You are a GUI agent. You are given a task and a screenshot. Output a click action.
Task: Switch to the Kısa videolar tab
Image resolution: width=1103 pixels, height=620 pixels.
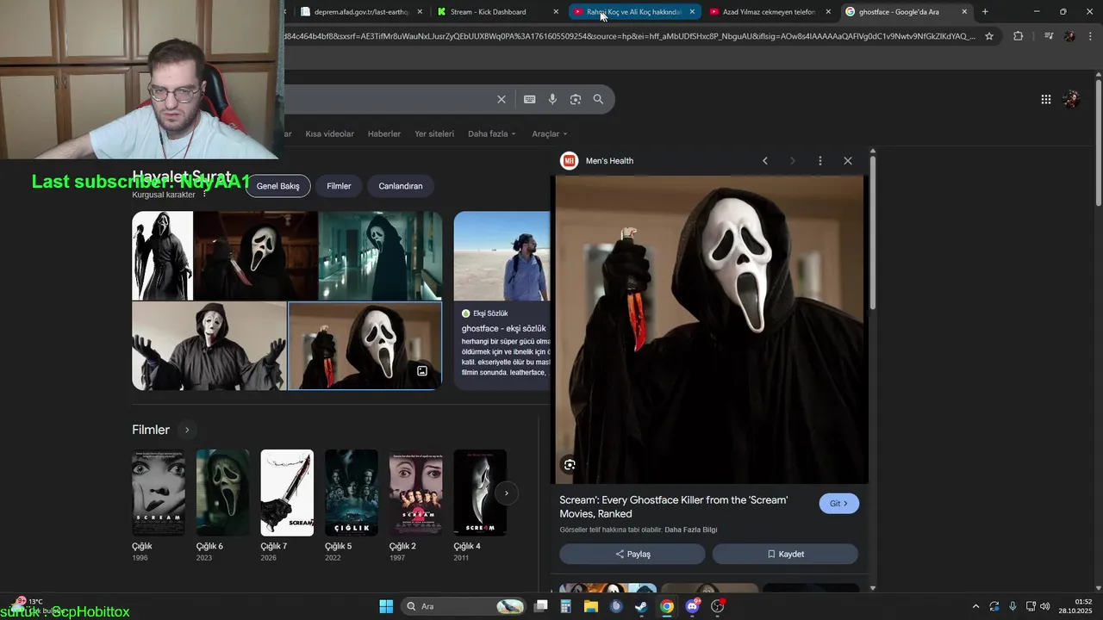point(329,133)
